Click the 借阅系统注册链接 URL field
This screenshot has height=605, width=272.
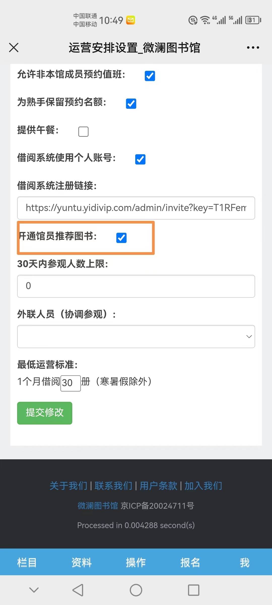136,208
